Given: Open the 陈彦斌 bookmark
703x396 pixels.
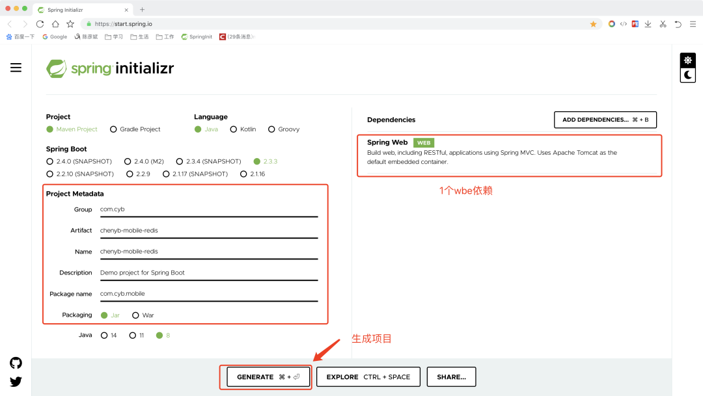Looking at the screenshot, I should pyautogui.click(x=86, y=36).
